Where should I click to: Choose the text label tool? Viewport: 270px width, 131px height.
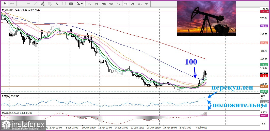point(64,4)
